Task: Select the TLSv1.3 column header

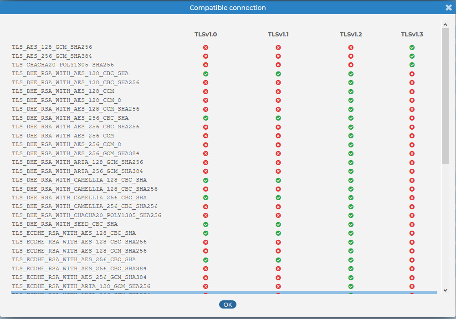Action: click(412, 34)
